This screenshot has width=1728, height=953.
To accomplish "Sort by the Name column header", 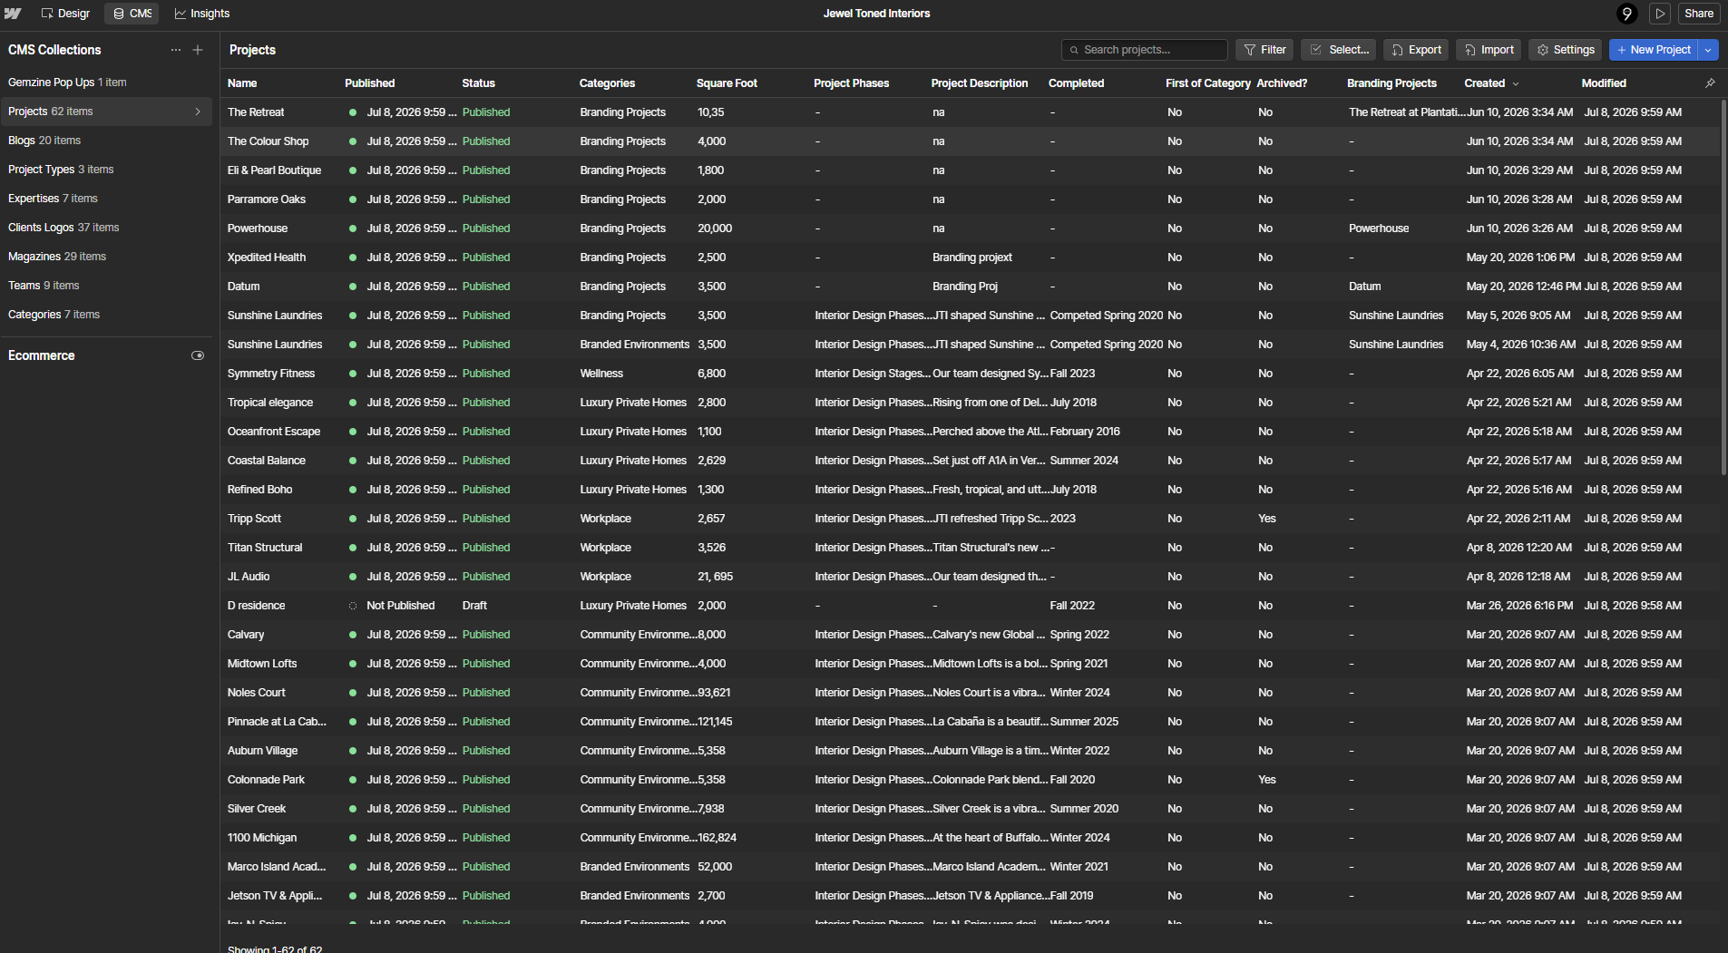I will point(242,83).
